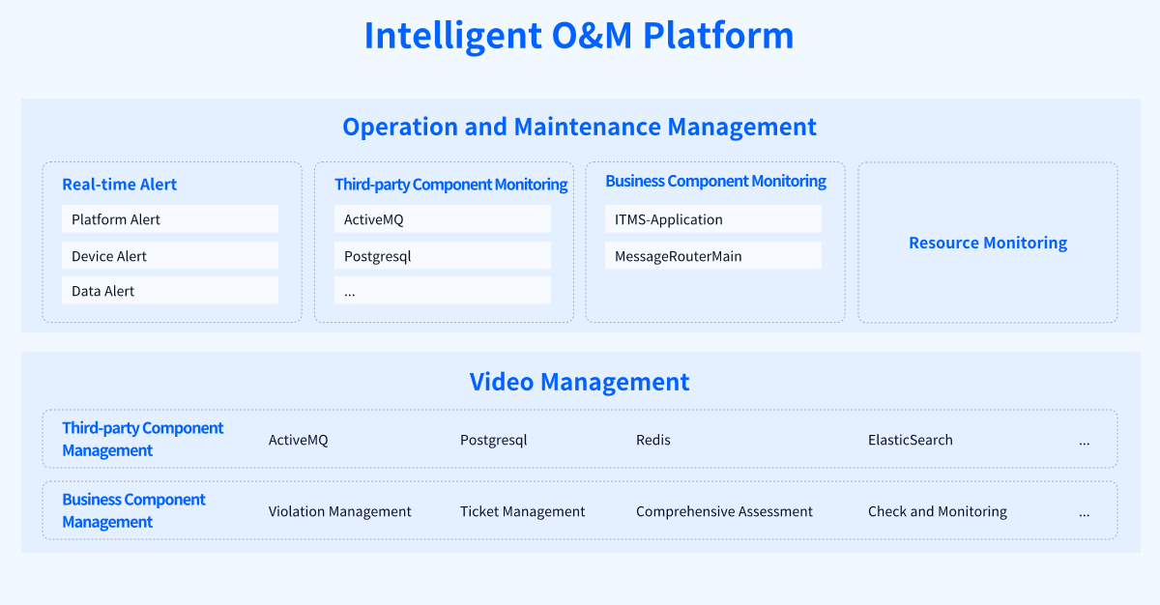1160x605 pixels.
Task: Click ActiveMQ in the Third-party Component Management row
Action: (x=299, y=440)
